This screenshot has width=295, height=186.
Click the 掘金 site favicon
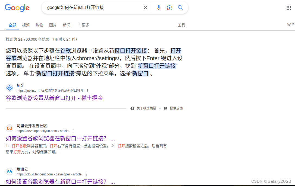(10, 88)
